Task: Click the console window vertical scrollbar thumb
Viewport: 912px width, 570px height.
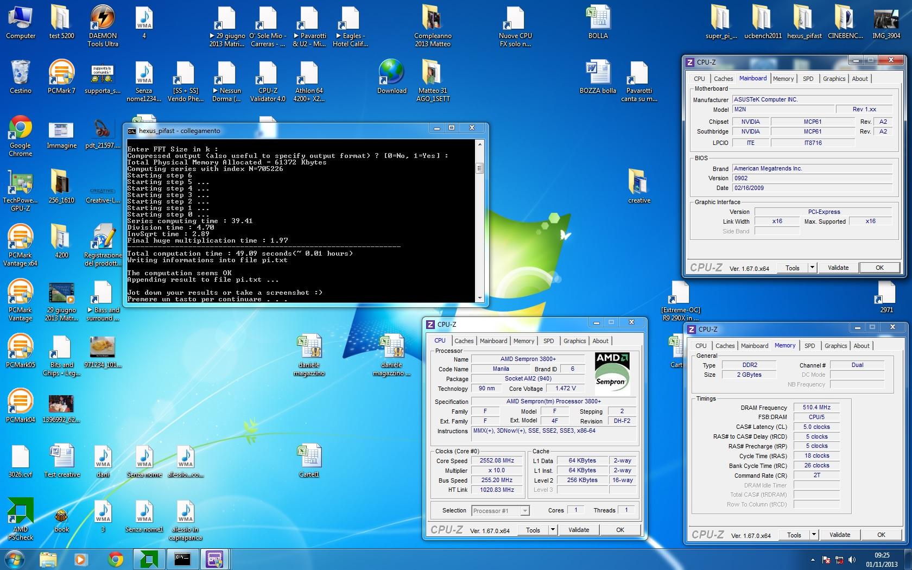Action: [479, 168]
